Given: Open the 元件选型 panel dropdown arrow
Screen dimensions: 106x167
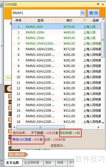Looking at the screenshot, I should (x=98, y=4).
